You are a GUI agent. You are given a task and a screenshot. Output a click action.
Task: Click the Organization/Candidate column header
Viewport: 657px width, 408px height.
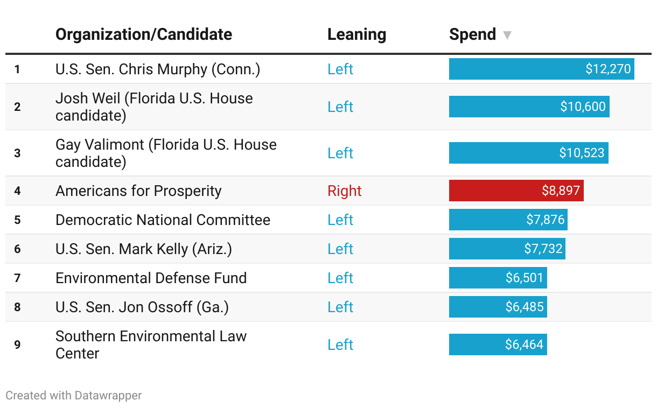coord(144,34)
